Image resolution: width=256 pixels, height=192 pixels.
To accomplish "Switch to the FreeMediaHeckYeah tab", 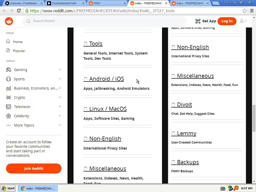I will [x=65, y=3].
